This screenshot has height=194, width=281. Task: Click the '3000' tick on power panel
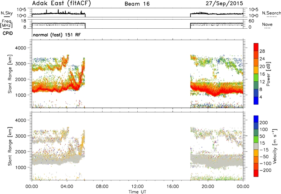[20, 64]
